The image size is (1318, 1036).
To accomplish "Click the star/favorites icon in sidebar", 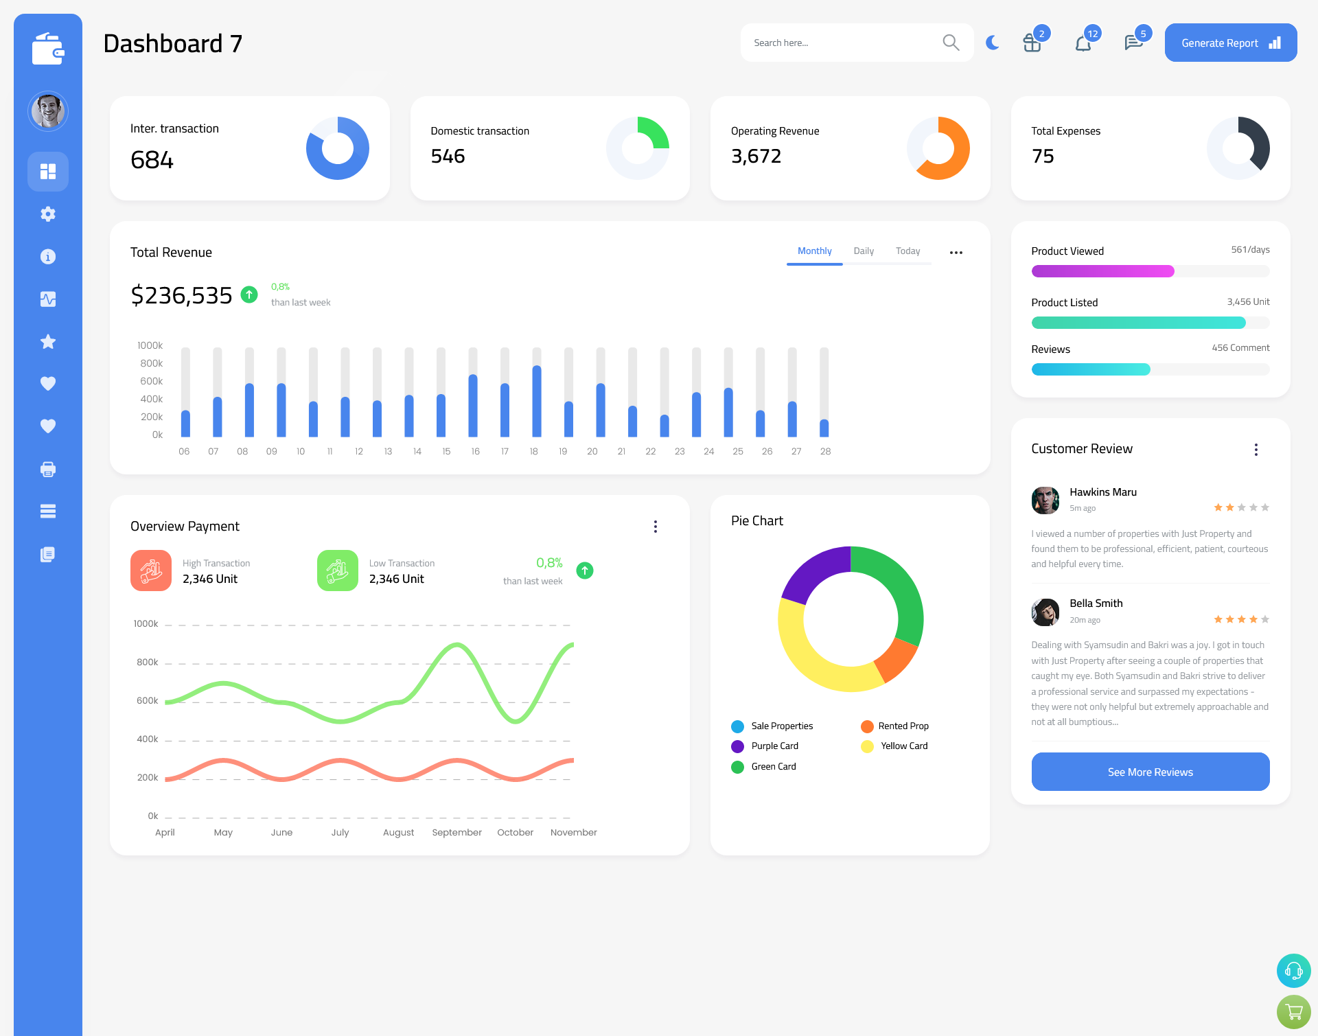I will click(48, 341).
